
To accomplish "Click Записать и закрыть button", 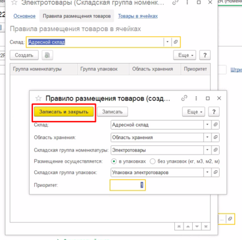I will (63, 112).
